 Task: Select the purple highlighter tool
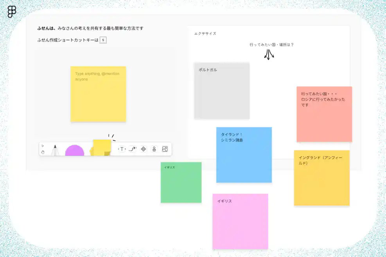point(75,150)
